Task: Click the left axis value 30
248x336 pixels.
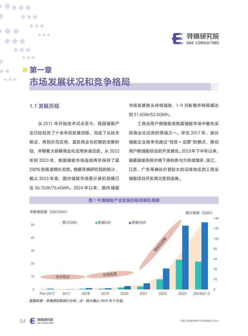Action: 33,251
